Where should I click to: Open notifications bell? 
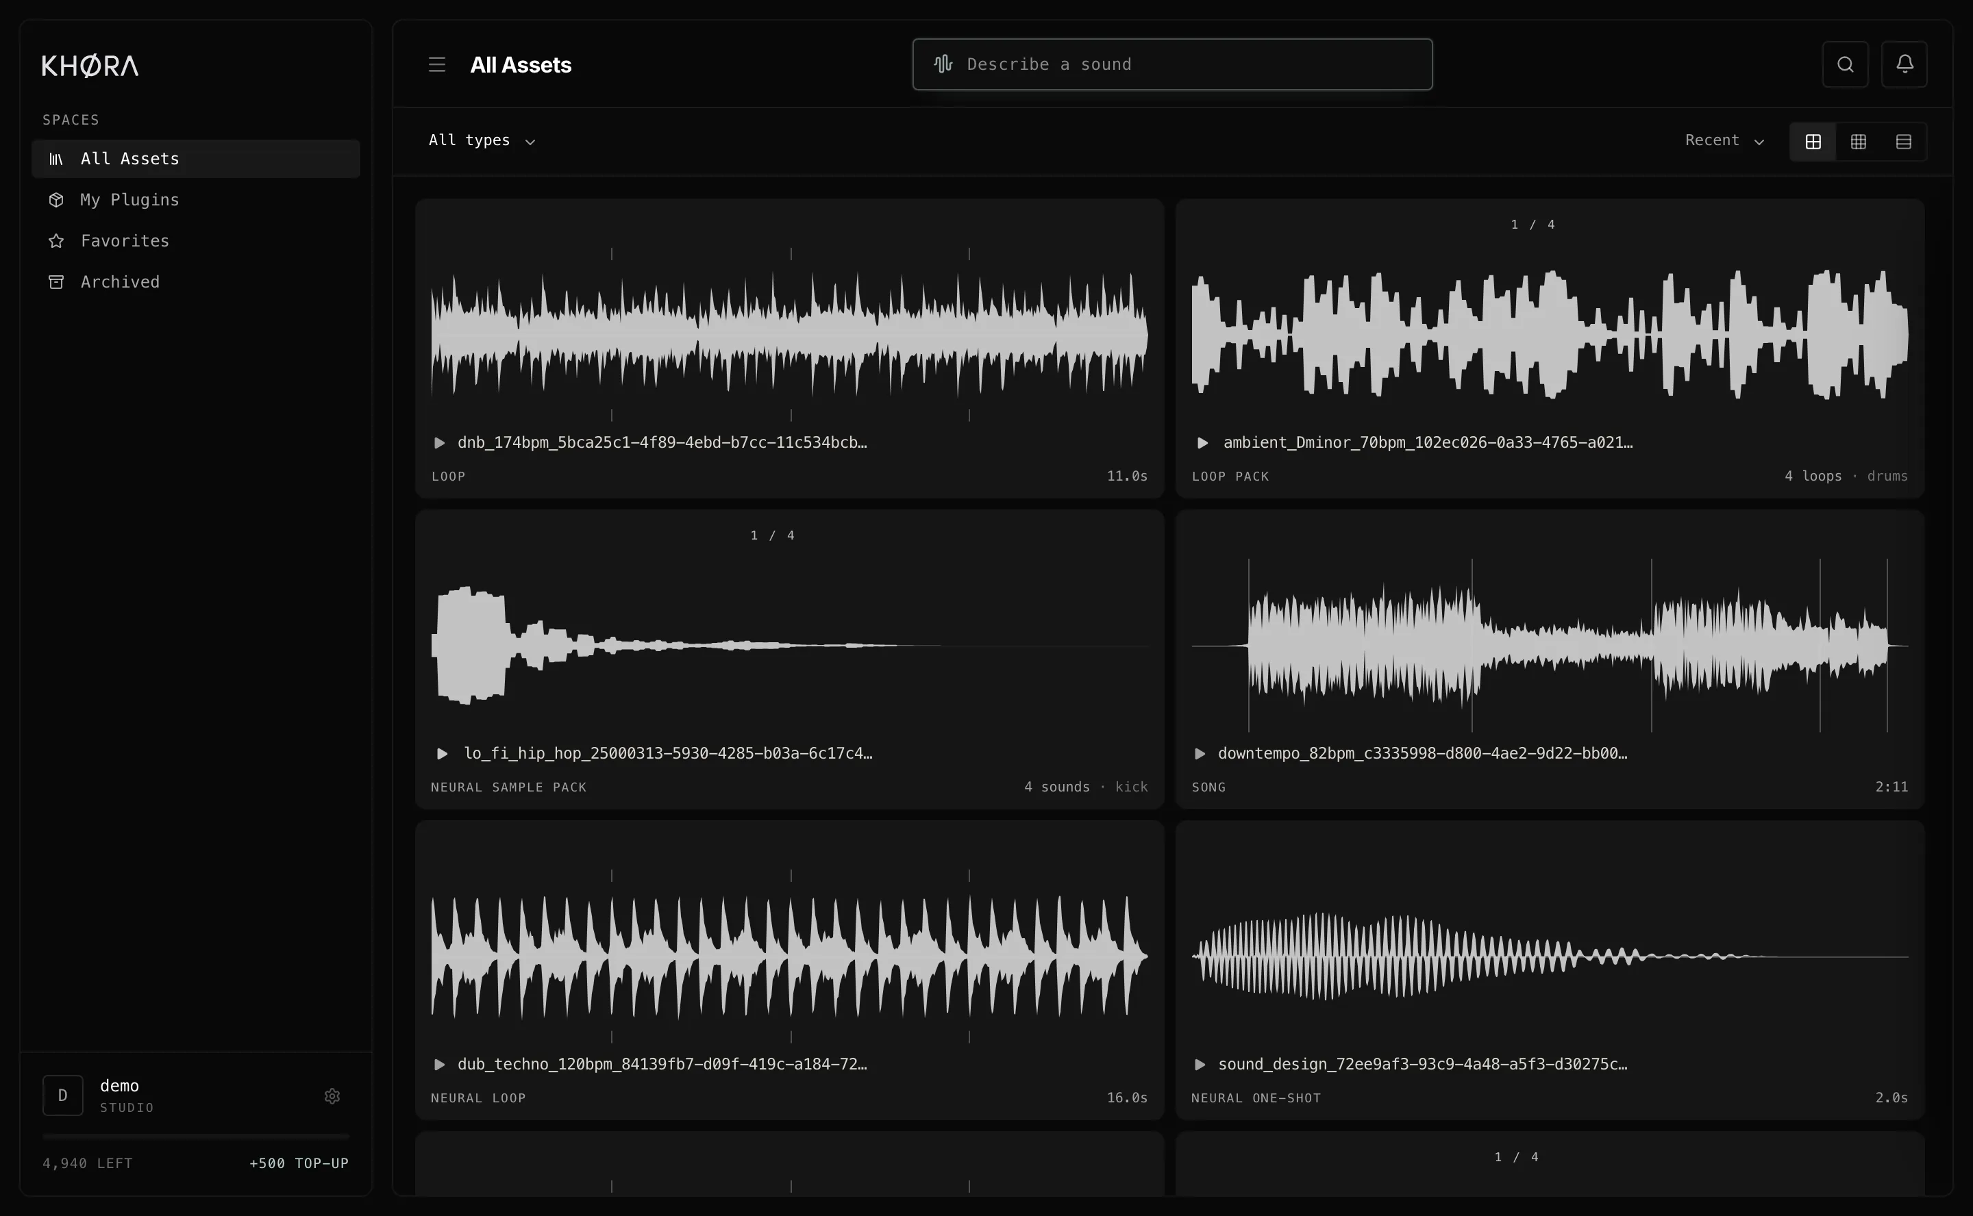1904,64
